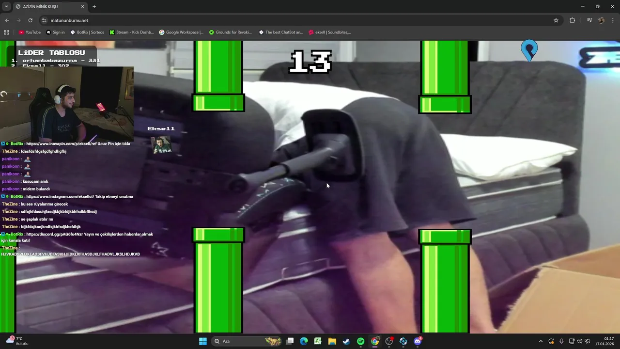The image size is (620, 349).
Task: Open the BotRix | Sorteos bookmark
Action: [87, 32]
